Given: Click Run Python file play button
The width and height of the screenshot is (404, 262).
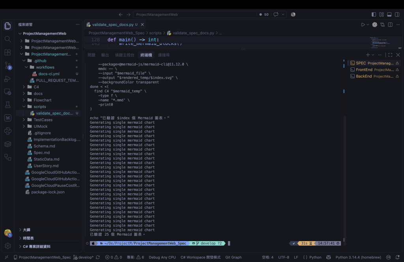Looking at the screenshot, I should pyautogui.click(x=363, y=25).
